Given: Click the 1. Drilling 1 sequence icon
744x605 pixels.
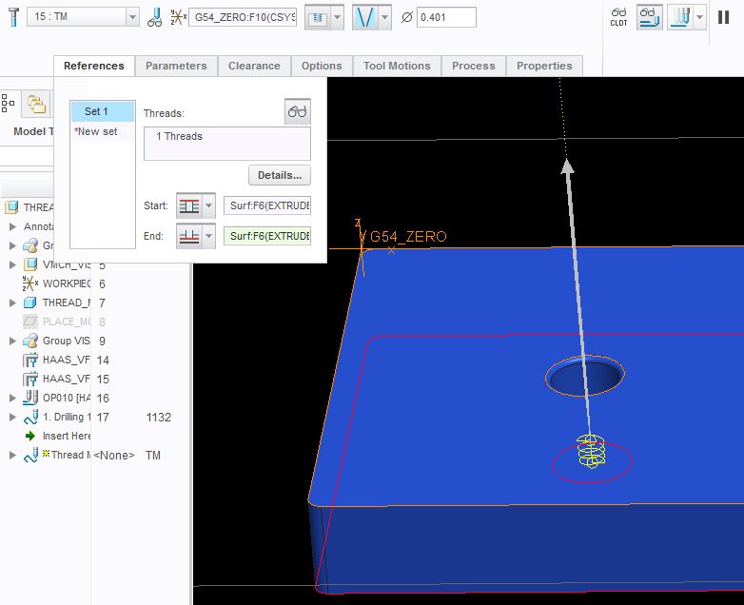Looking at the screenshot, I should pos(30,417).
